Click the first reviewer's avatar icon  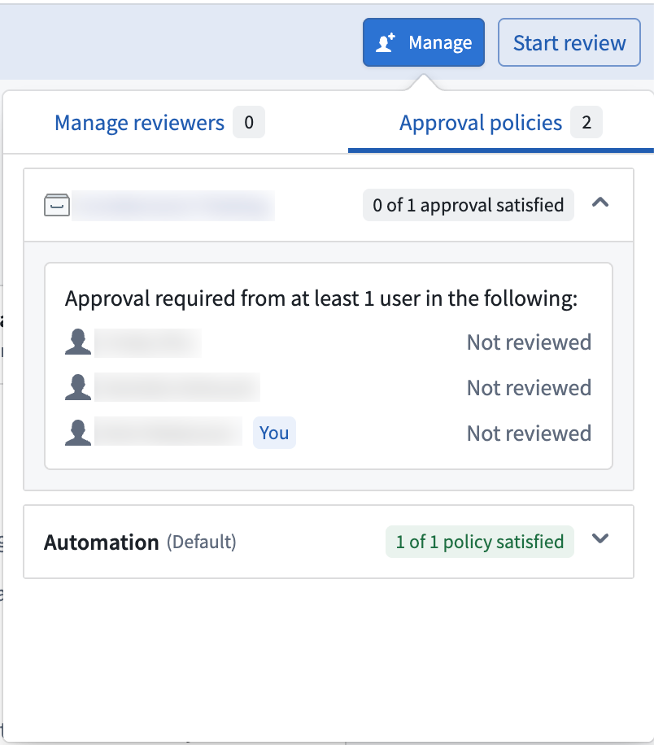pos(78,342)
